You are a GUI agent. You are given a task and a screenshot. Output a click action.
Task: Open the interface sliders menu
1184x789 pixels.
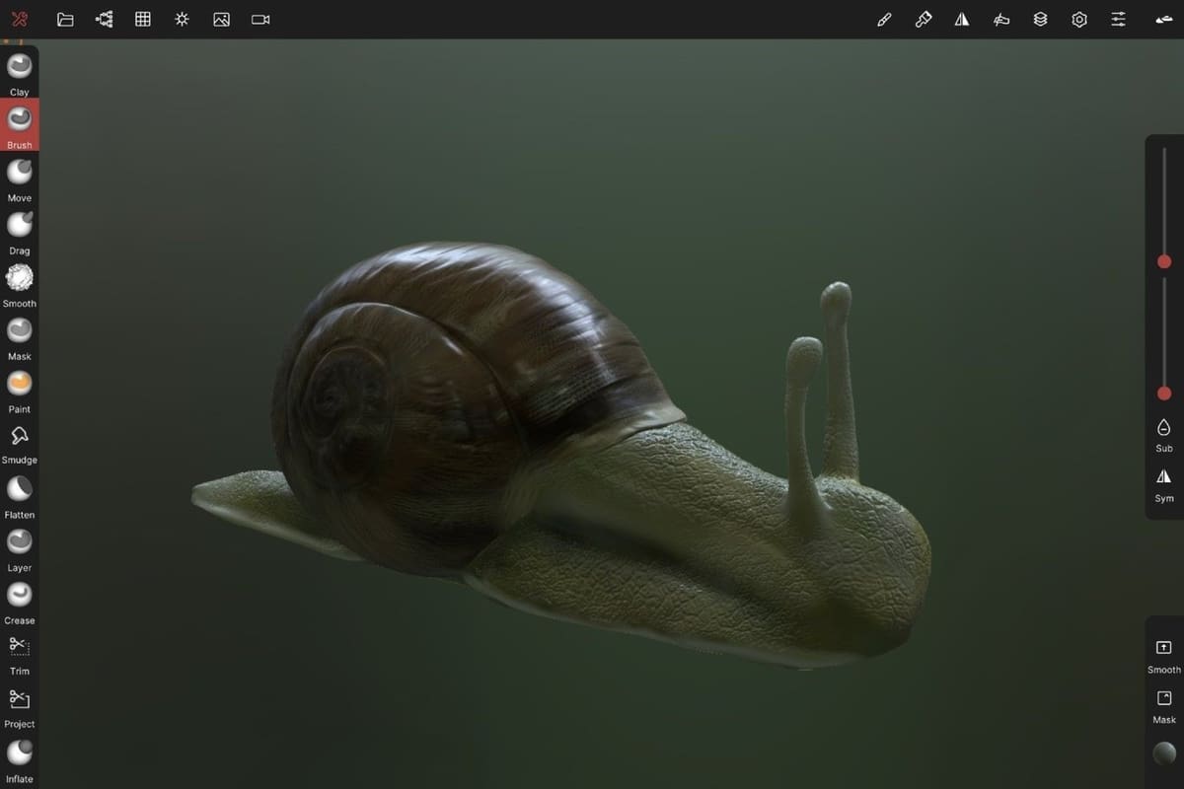[1118, 20]
